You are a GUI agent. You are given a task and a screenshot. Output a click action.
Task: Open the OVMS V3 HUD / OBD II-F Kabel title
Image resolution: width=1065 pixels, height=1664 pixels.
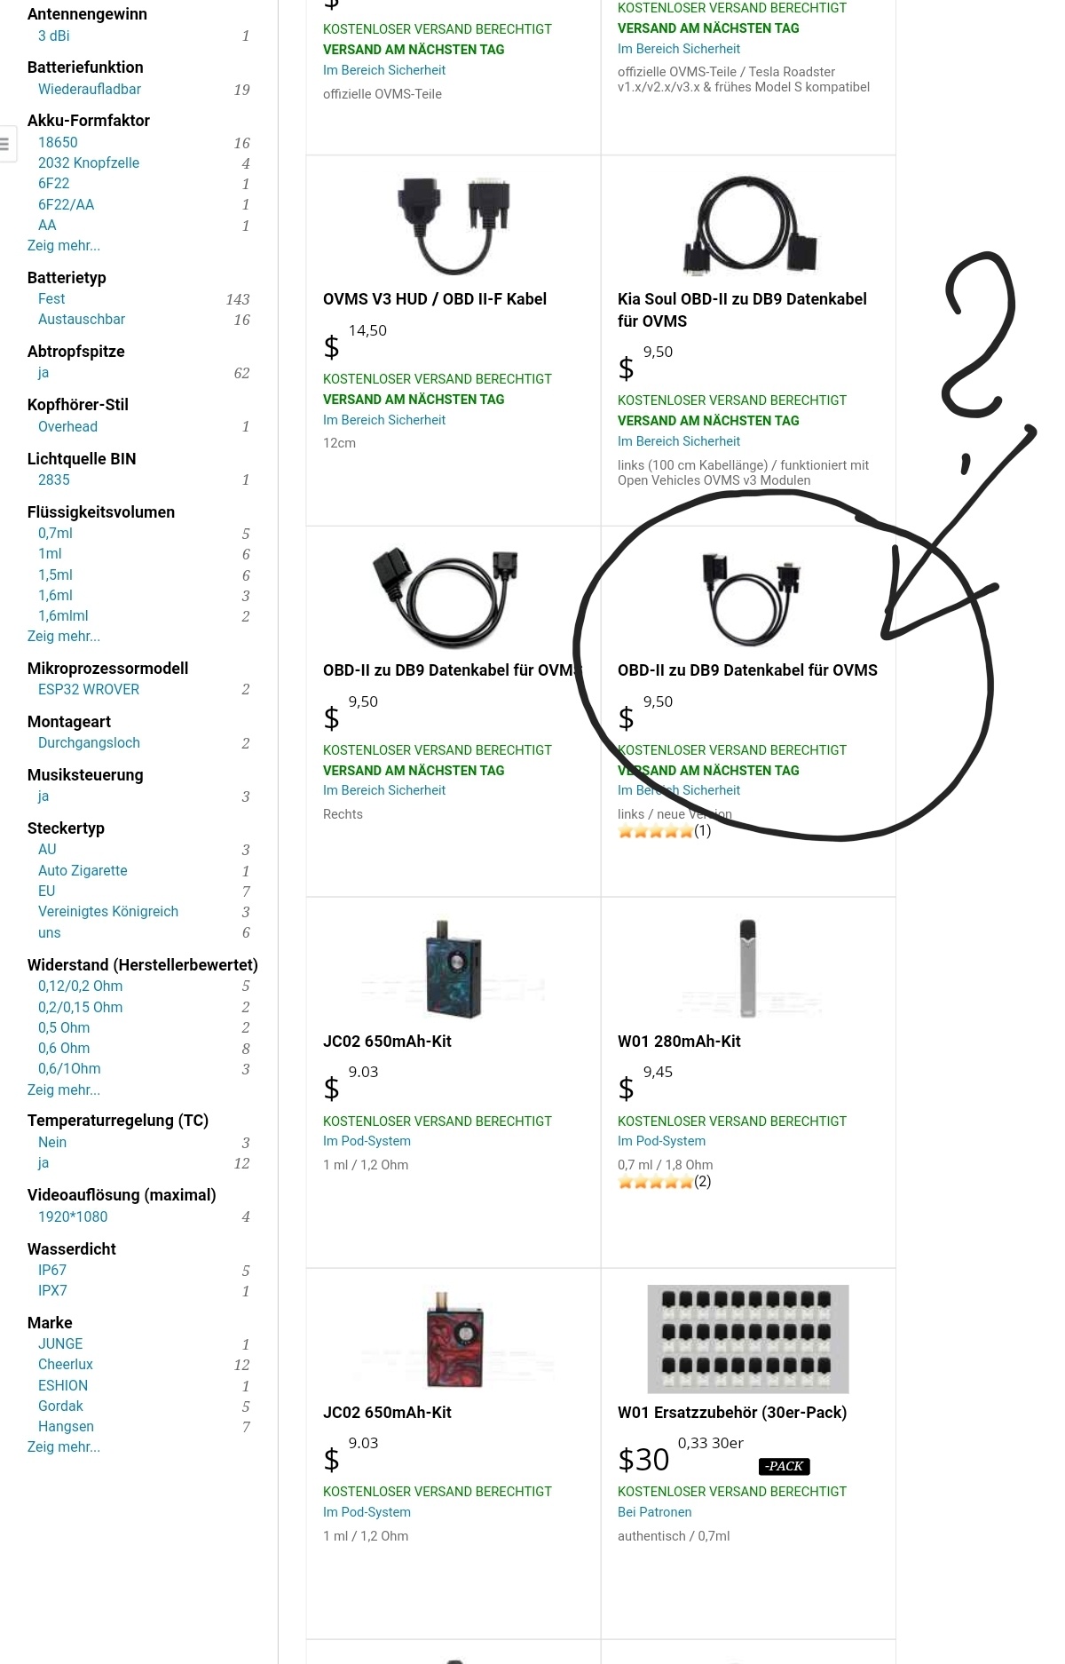click(x=435, y=299)
